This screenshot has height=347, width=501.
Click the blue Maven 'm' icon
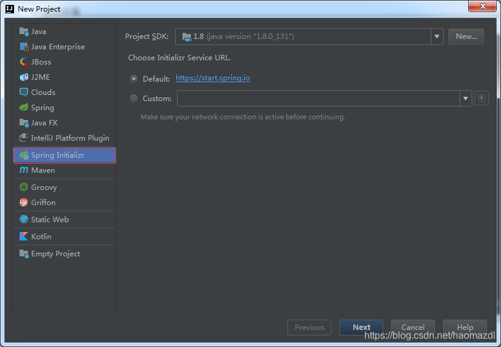pyautogui.click(x=24, y=170)
